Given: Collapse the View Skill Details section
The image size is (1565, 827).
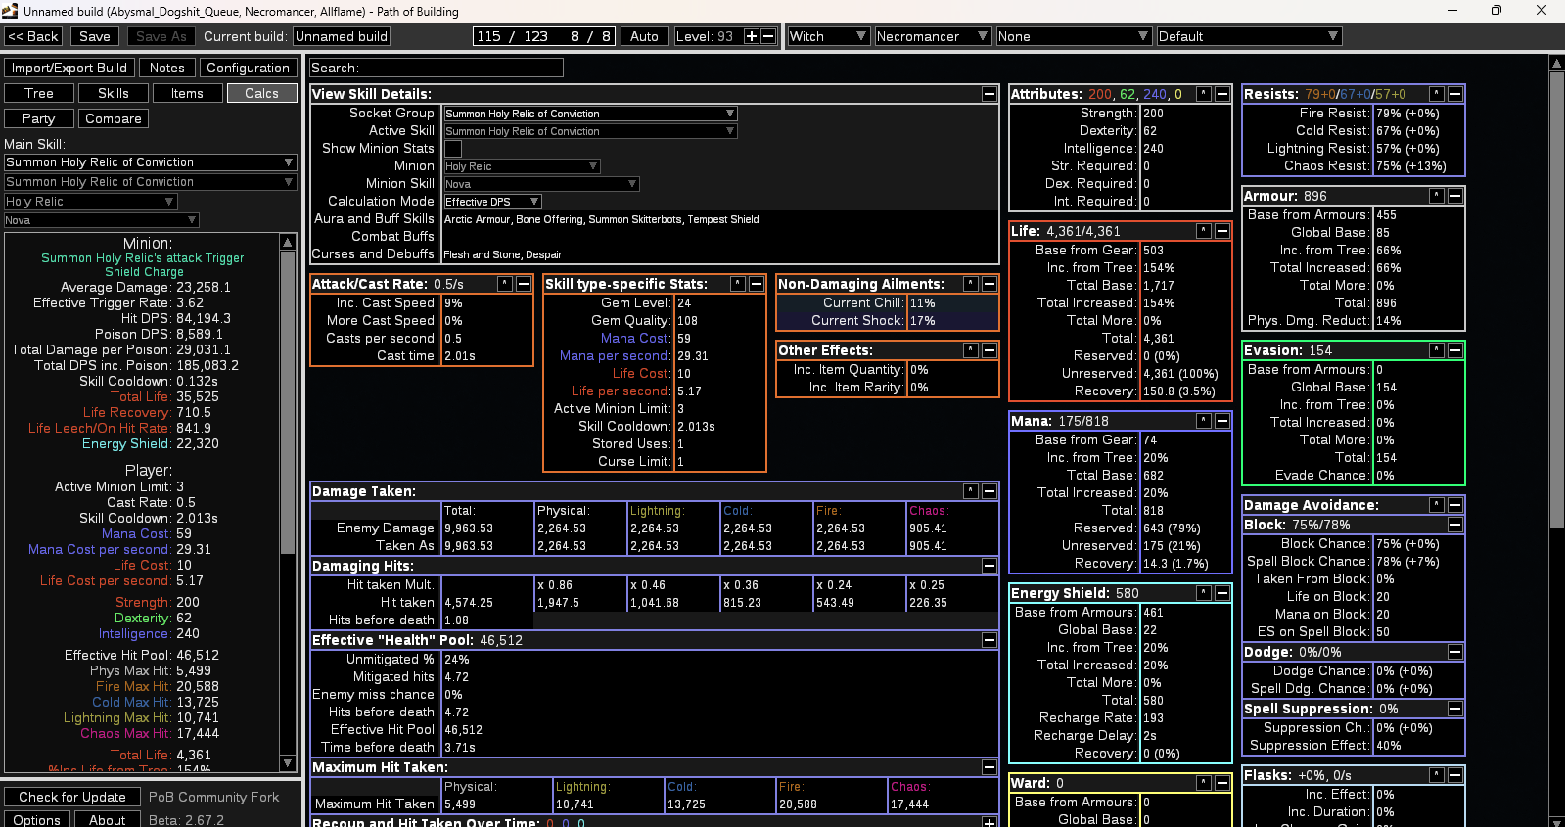Looking at the screenshot, I should click(990, 94).
